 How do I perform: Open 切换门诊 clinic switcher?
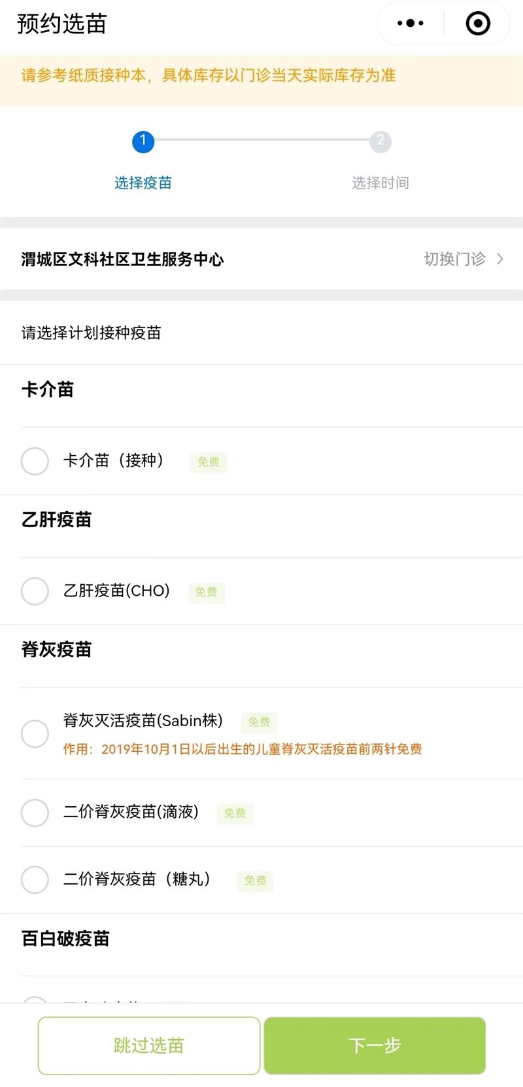click(x=455, y=259)
